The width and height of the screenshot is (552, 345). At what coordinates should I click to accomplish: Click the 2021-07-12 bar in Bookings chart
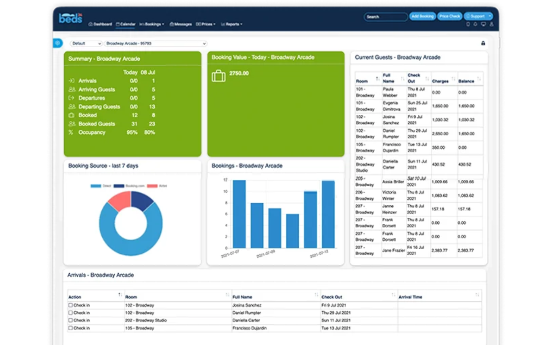(328, 214)
